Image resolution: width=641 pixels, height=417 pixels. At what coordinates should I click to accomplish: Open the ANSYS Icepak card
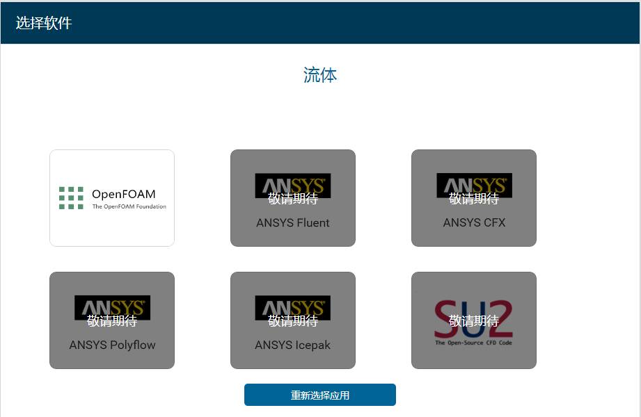(293, 320)
